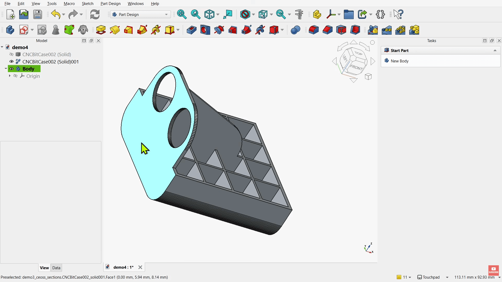This screenshot has height=282, width=502.
Task: Click the New Body link
Action: pyautogui.click(x=400, y=61)
